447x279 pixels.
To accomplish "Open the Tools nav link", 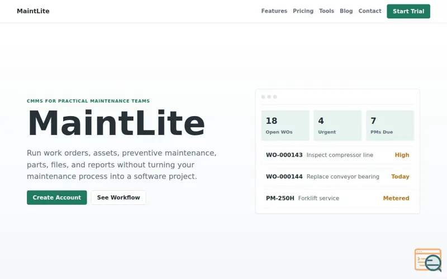I will point(326,11).
